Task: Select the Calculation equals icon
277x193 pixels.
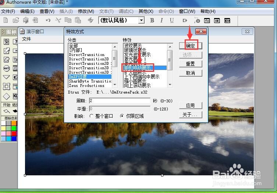Action: 15,51
